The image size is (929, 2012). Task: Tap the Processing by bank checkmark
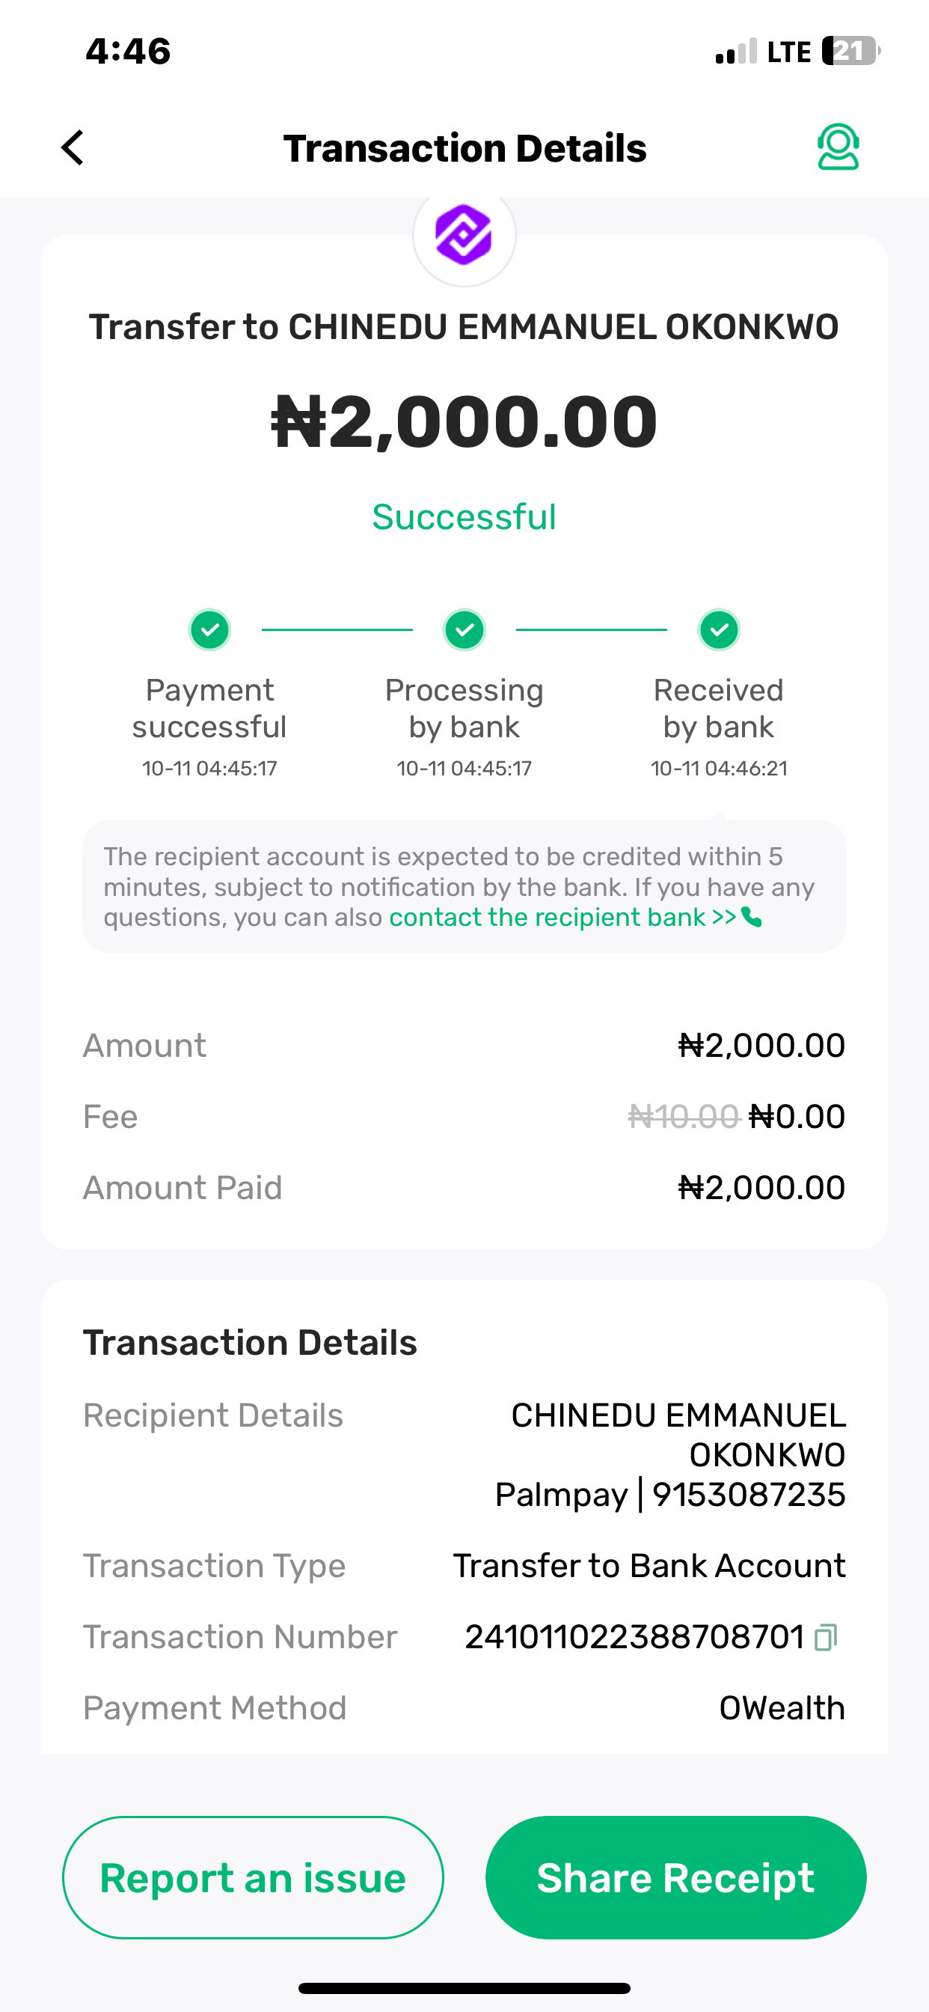tap(464, 629)
